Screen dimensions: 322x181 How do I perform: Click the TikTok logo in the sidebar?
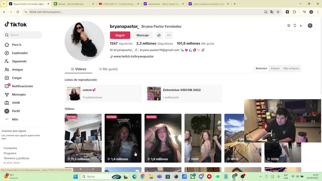tap(16, 24)
